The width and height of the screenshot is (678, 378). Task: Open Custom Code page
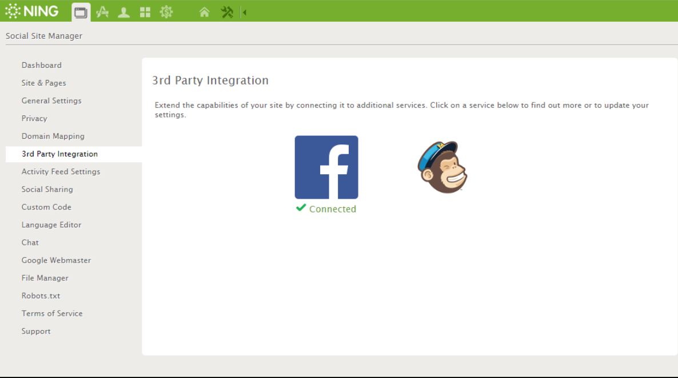[46, 207]
